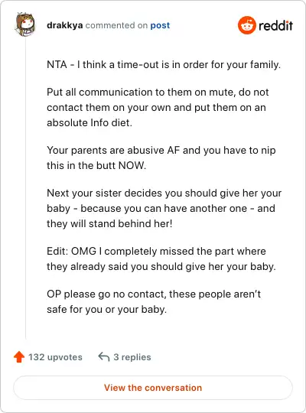Click the 'Edit: OMG I completely missed' paragraph
The image size is (306, 413).
coord(161,259)
